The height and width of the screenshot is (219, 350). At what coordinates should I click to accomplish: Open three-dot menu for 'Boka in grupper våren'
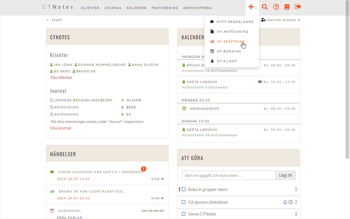[x=296, y=189]
